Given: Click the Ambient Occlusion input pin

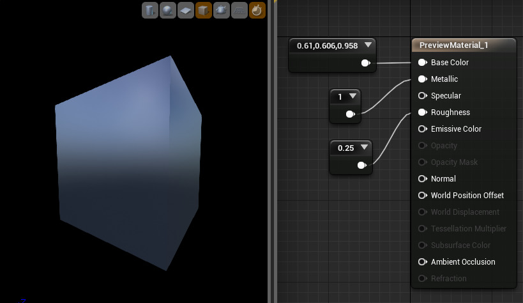Looking at the screenshot, I should (423, 262).
